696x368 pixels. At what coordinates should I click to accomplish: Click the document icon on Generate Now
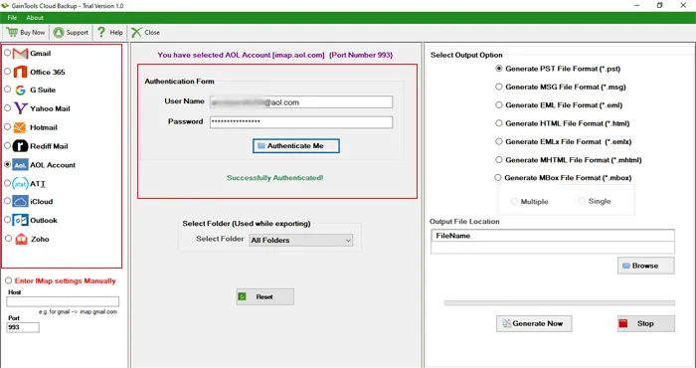pyautogui.click(x=506, y=323)
